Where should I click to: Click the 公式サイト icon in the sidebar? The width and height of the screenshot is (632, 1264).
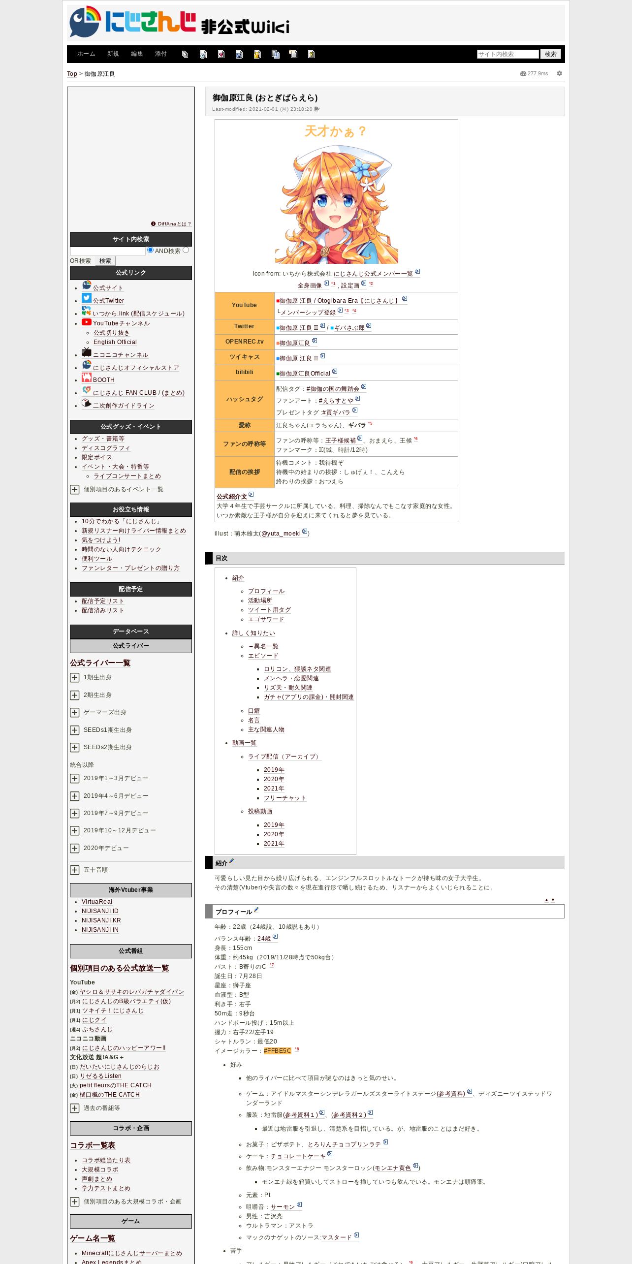[x=87, y=285]
